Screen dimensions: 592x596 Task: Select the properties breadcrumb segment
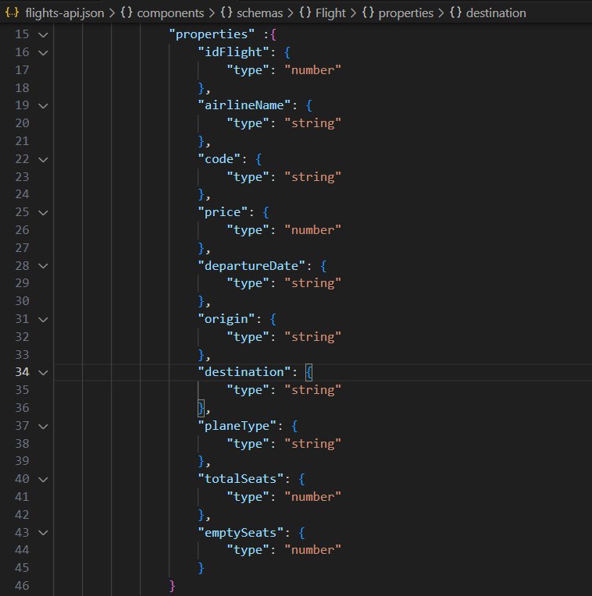pos(405,13)
